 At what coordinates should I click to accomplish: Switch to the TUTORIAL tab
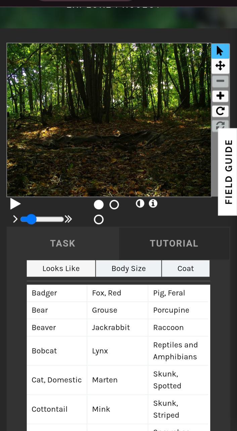174,243
